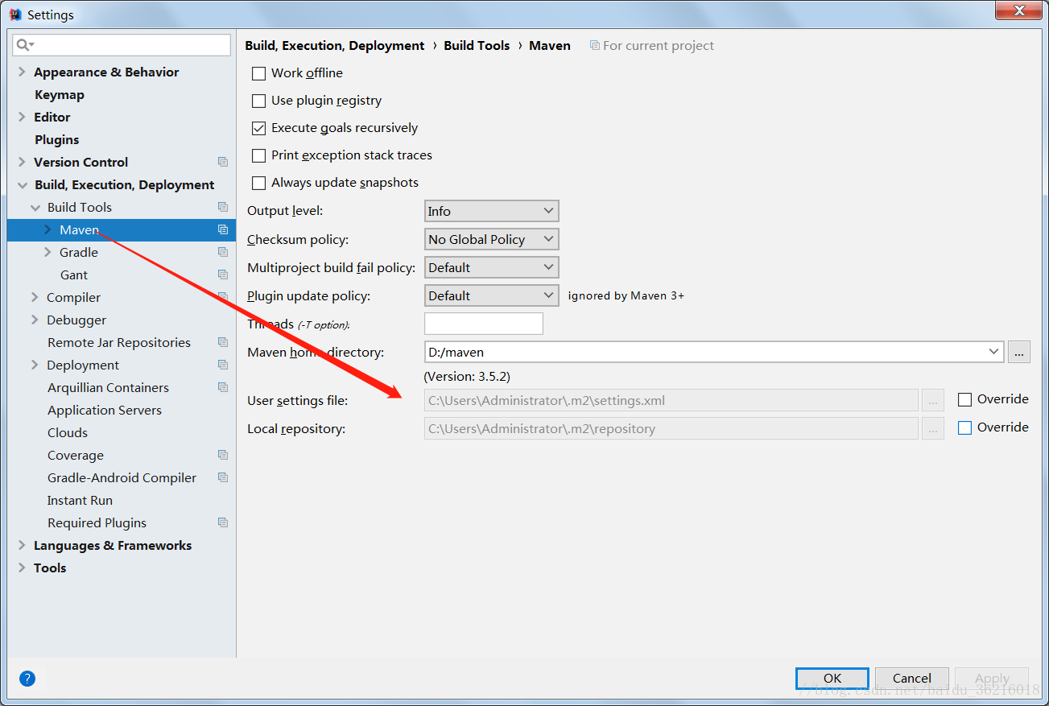The image size is (1049, 706).
Task: Click project-level icon beside Remote Jar Repositories
Action: (x=223, y=342)
